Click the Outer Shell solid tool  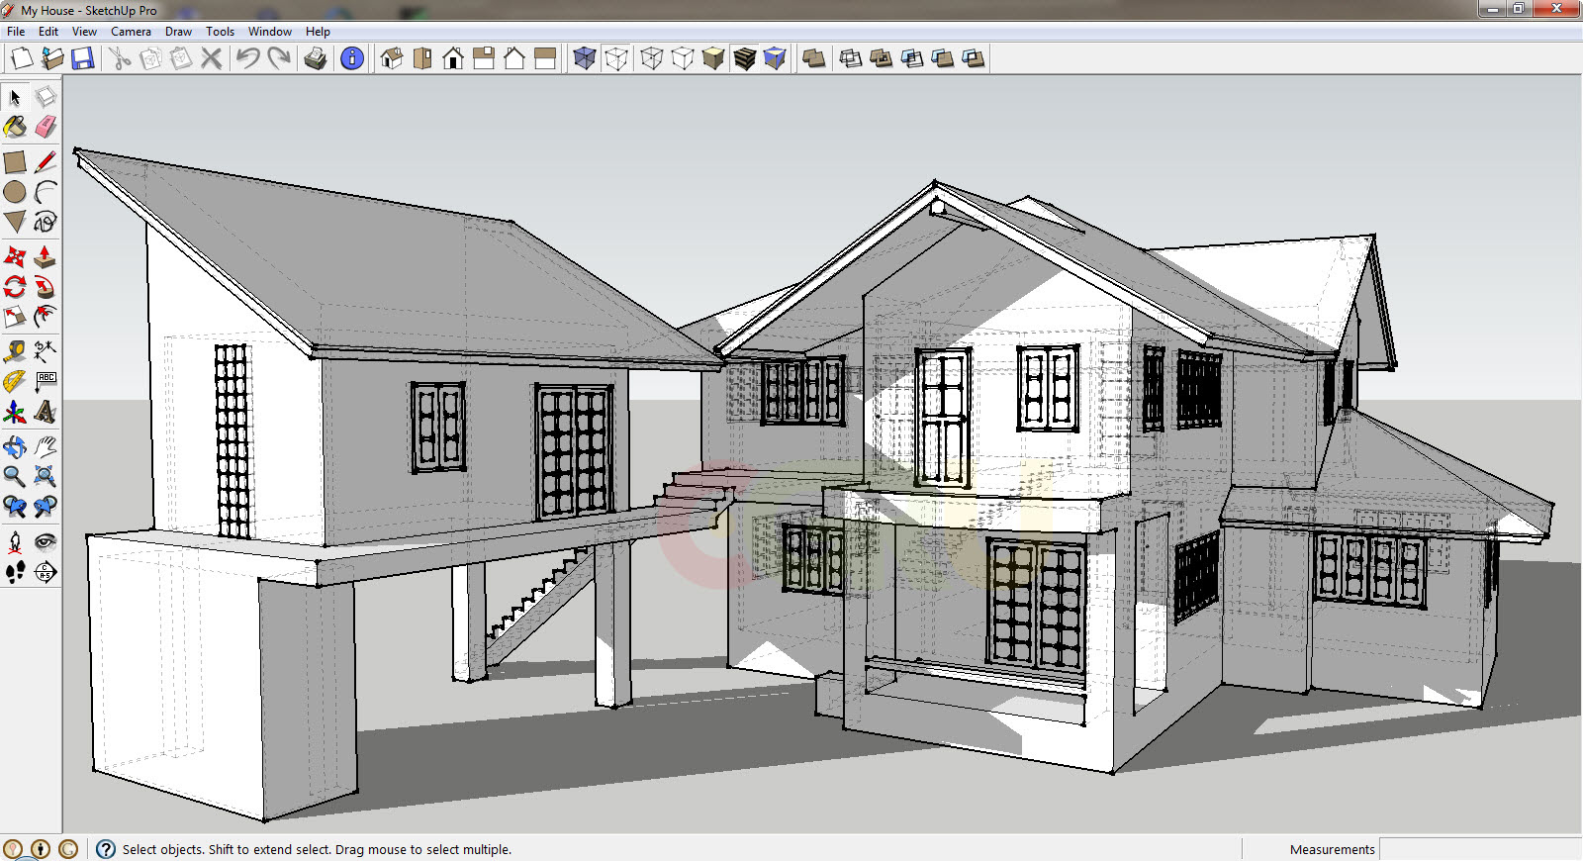pos(814,58)
